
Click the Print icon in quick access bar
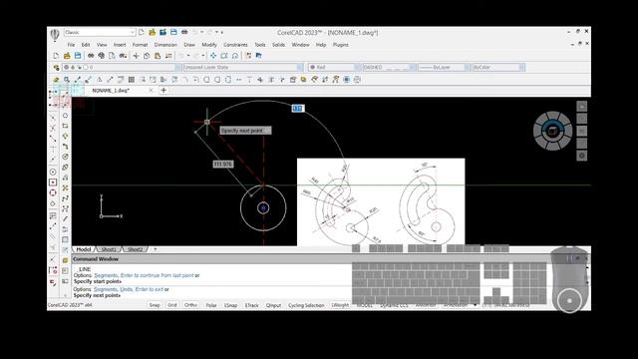pos(184,32)
